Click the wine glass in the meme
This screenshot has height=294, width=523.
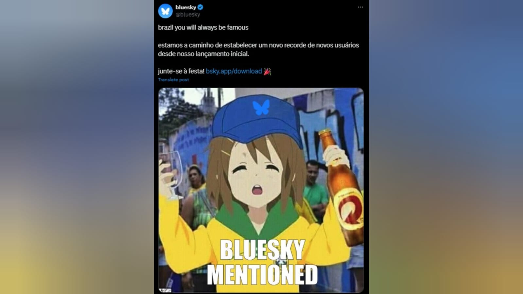point(172,173)
